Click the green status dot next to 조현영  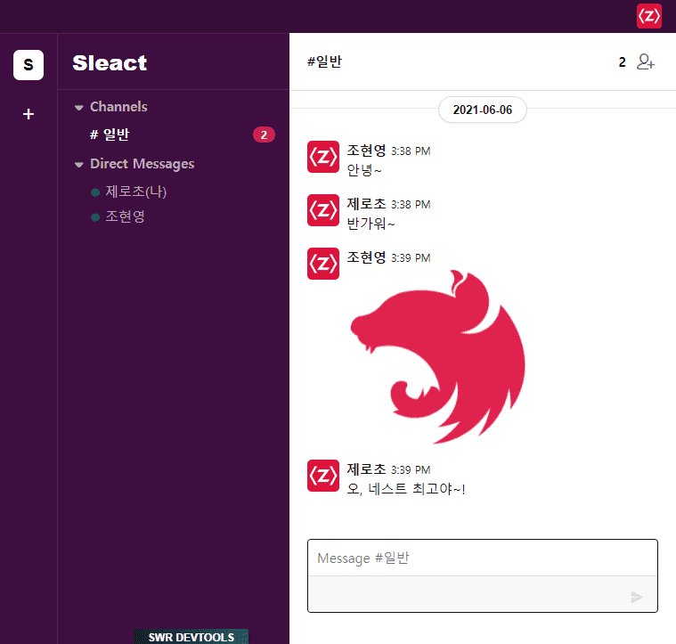[95, 217]
